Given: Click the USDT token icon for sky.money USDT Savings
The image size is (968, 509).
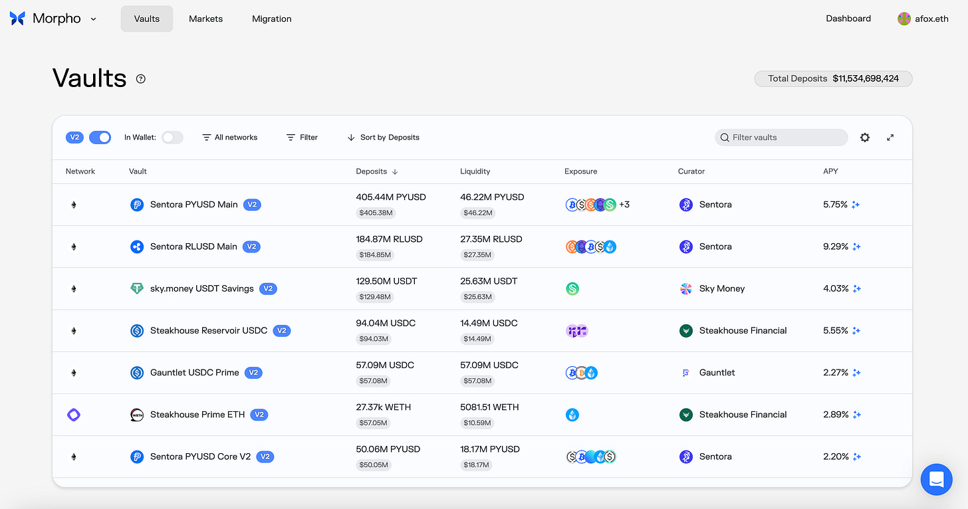Looking at the screenshot, I should [x=136, y=288].
